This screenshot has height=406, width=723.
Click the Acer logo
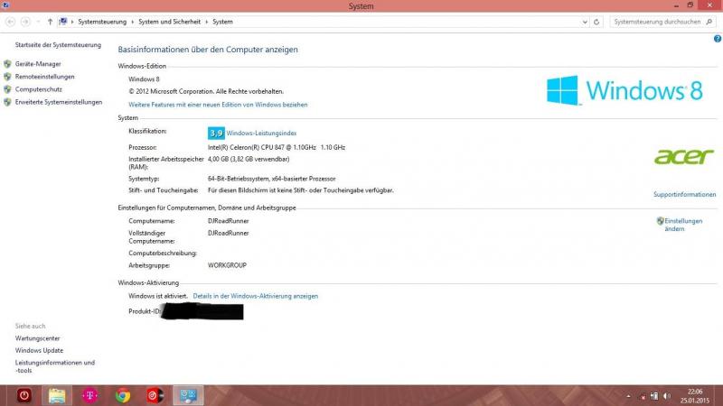click(x=684, y=156)
